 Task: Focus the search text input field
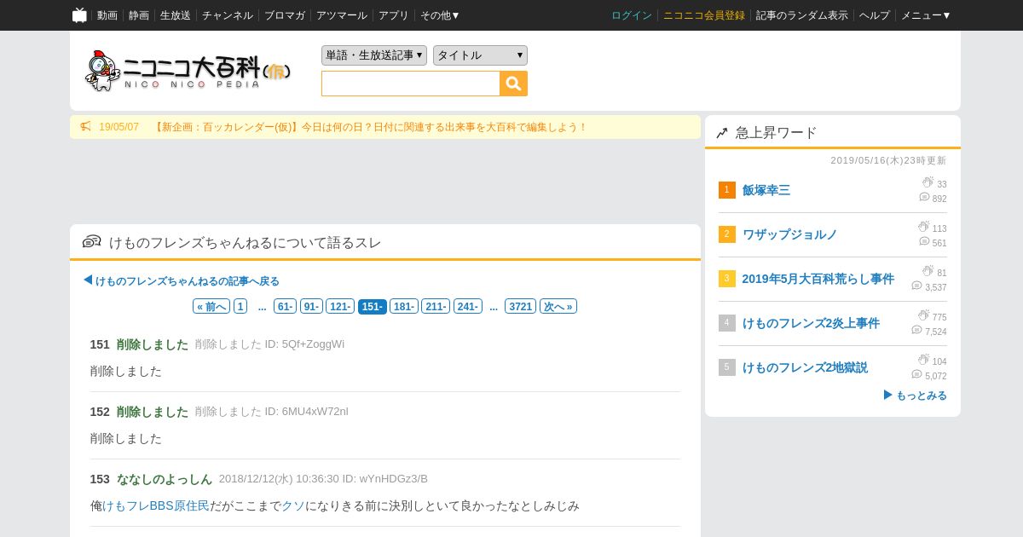411,84
